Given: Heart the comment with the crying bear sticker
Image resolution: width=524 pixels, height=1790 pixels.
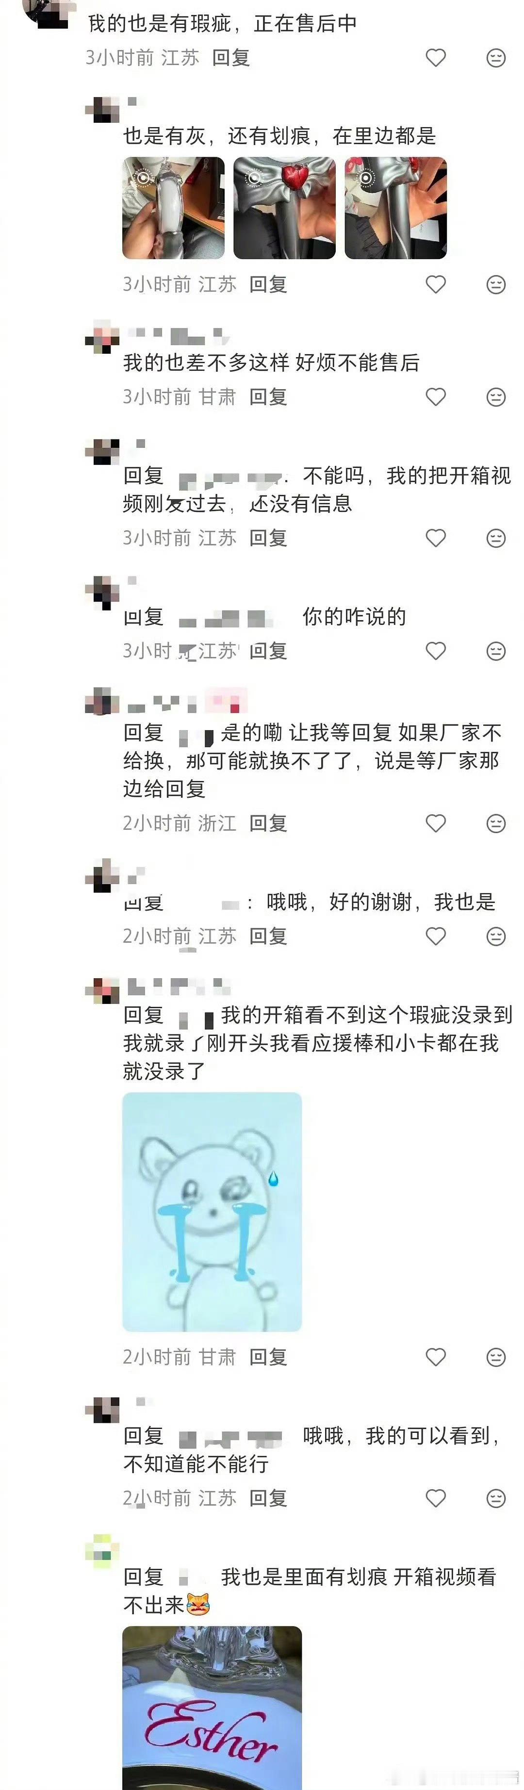Looking at the screenshot, I should pyautogui.click(x=436, y=1357).
